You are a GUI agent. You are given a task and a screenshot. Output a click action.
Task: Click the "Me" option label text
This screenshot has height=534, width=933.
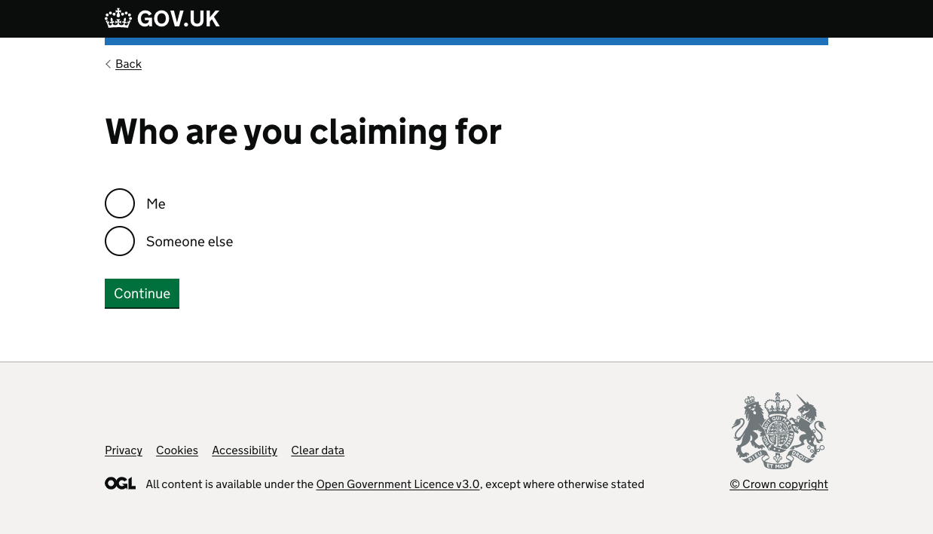click(x=156, y=204)
